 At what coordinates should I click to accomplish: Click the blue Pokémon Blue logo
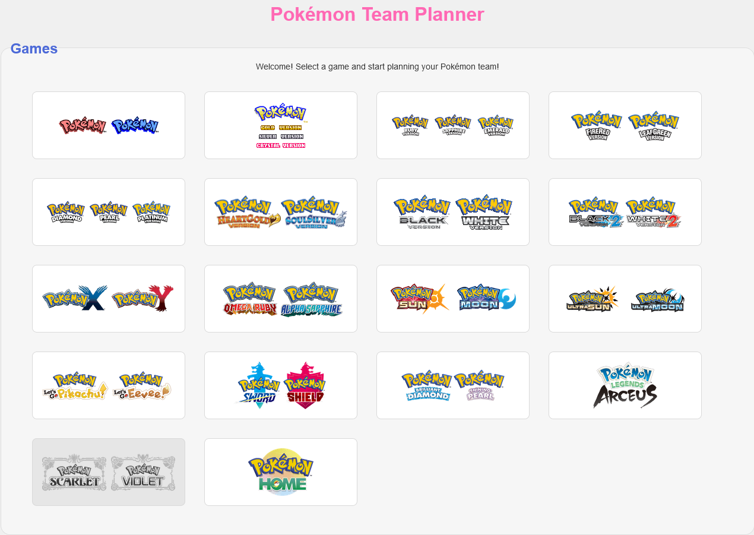click(135, 126)
